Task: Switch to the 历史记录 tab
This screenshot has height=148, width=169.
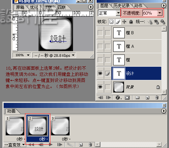Action: click(121, 6)
